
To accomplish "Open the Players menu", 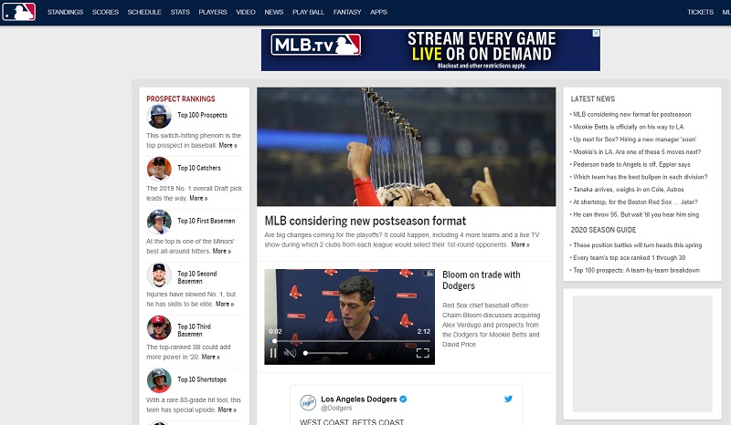I will pyautogui.click(x=213, y=12).
